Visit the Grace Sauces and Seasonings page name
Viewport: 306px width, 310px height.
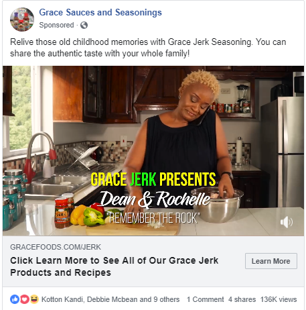pos(100,13)
